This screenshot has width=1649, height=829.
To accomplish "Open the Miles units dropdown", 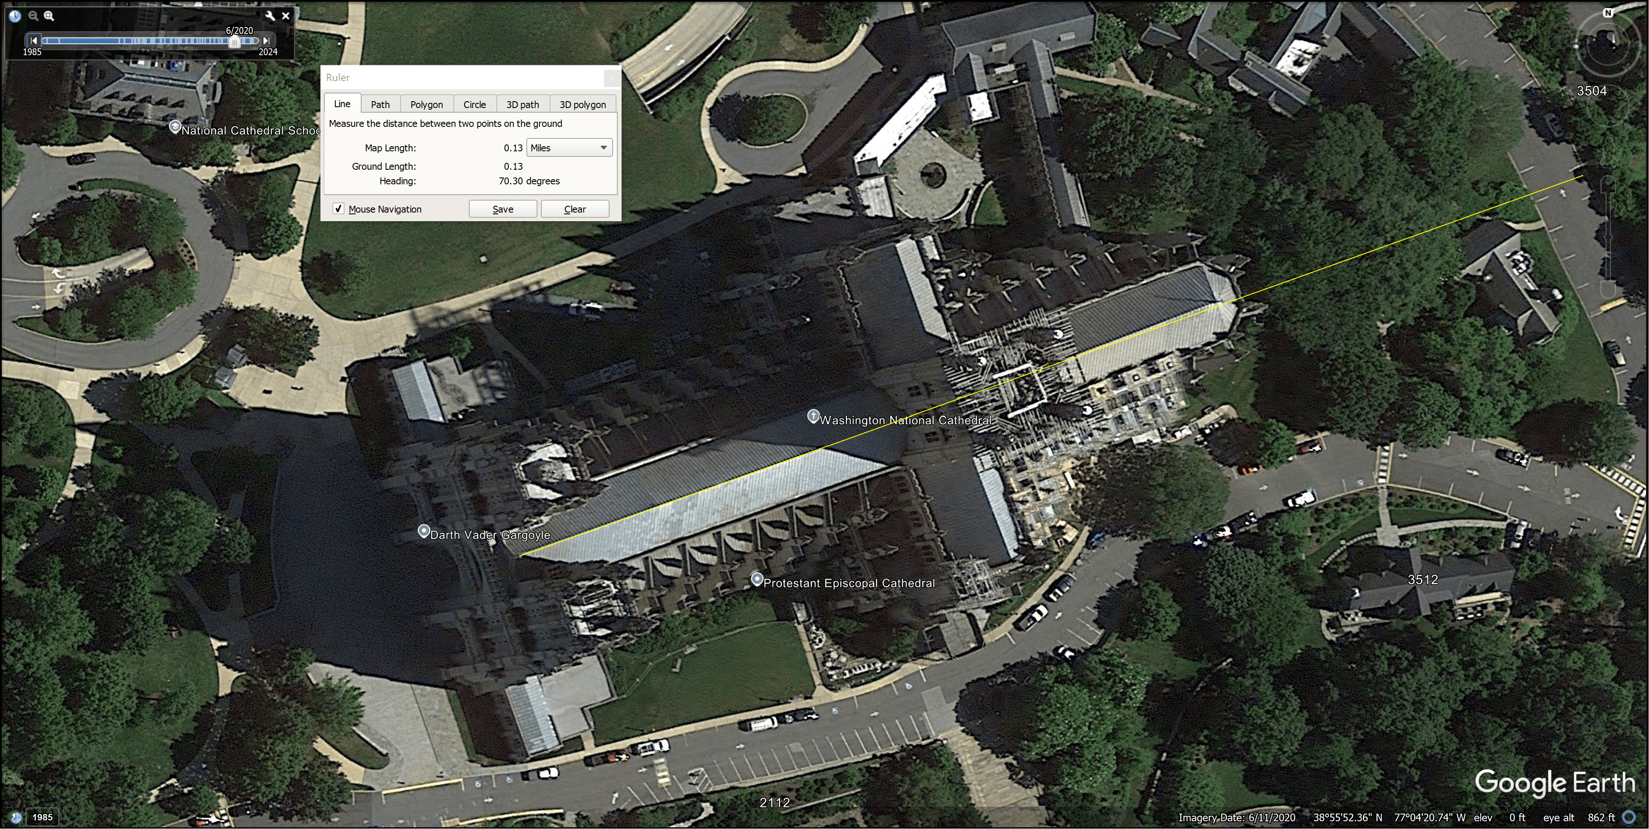I will coord(569,148).
